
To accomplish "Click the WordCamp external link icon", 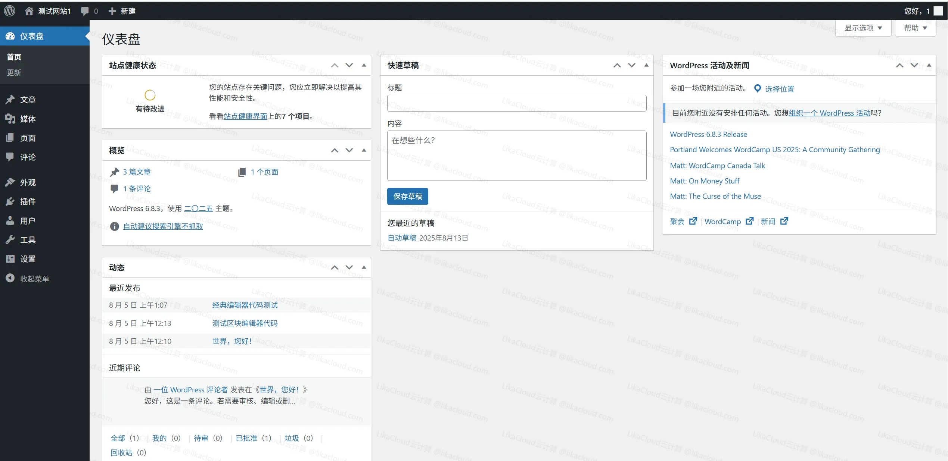I will tap(750, 221).
